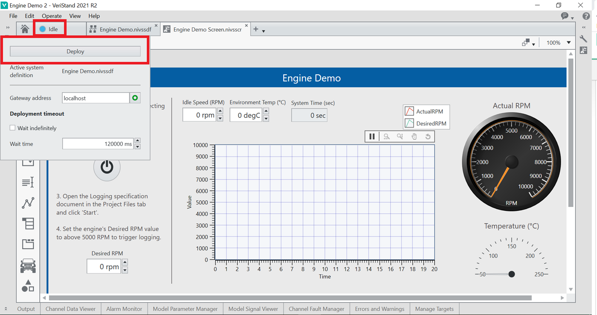Decrement Idle Speed (RPM) value
Screen dimensions: 597x315
(x=220, y=118)
